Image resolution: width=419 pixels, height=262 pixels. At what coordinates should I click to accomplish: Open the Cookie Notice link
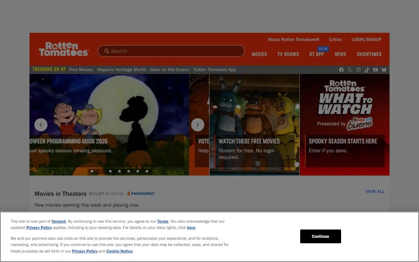[x=119, y=251]
